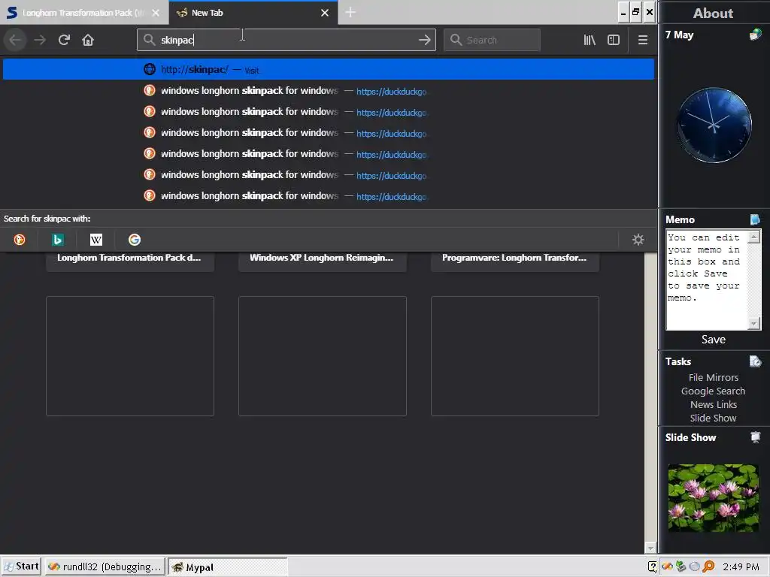Open Windows XP Longhorn Reimagin... top site
The image size is (770, 577).
coord(322,258)
